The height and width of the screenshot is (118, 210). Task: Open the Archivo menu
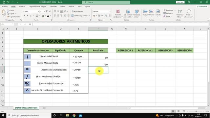[x=5, y=7]
